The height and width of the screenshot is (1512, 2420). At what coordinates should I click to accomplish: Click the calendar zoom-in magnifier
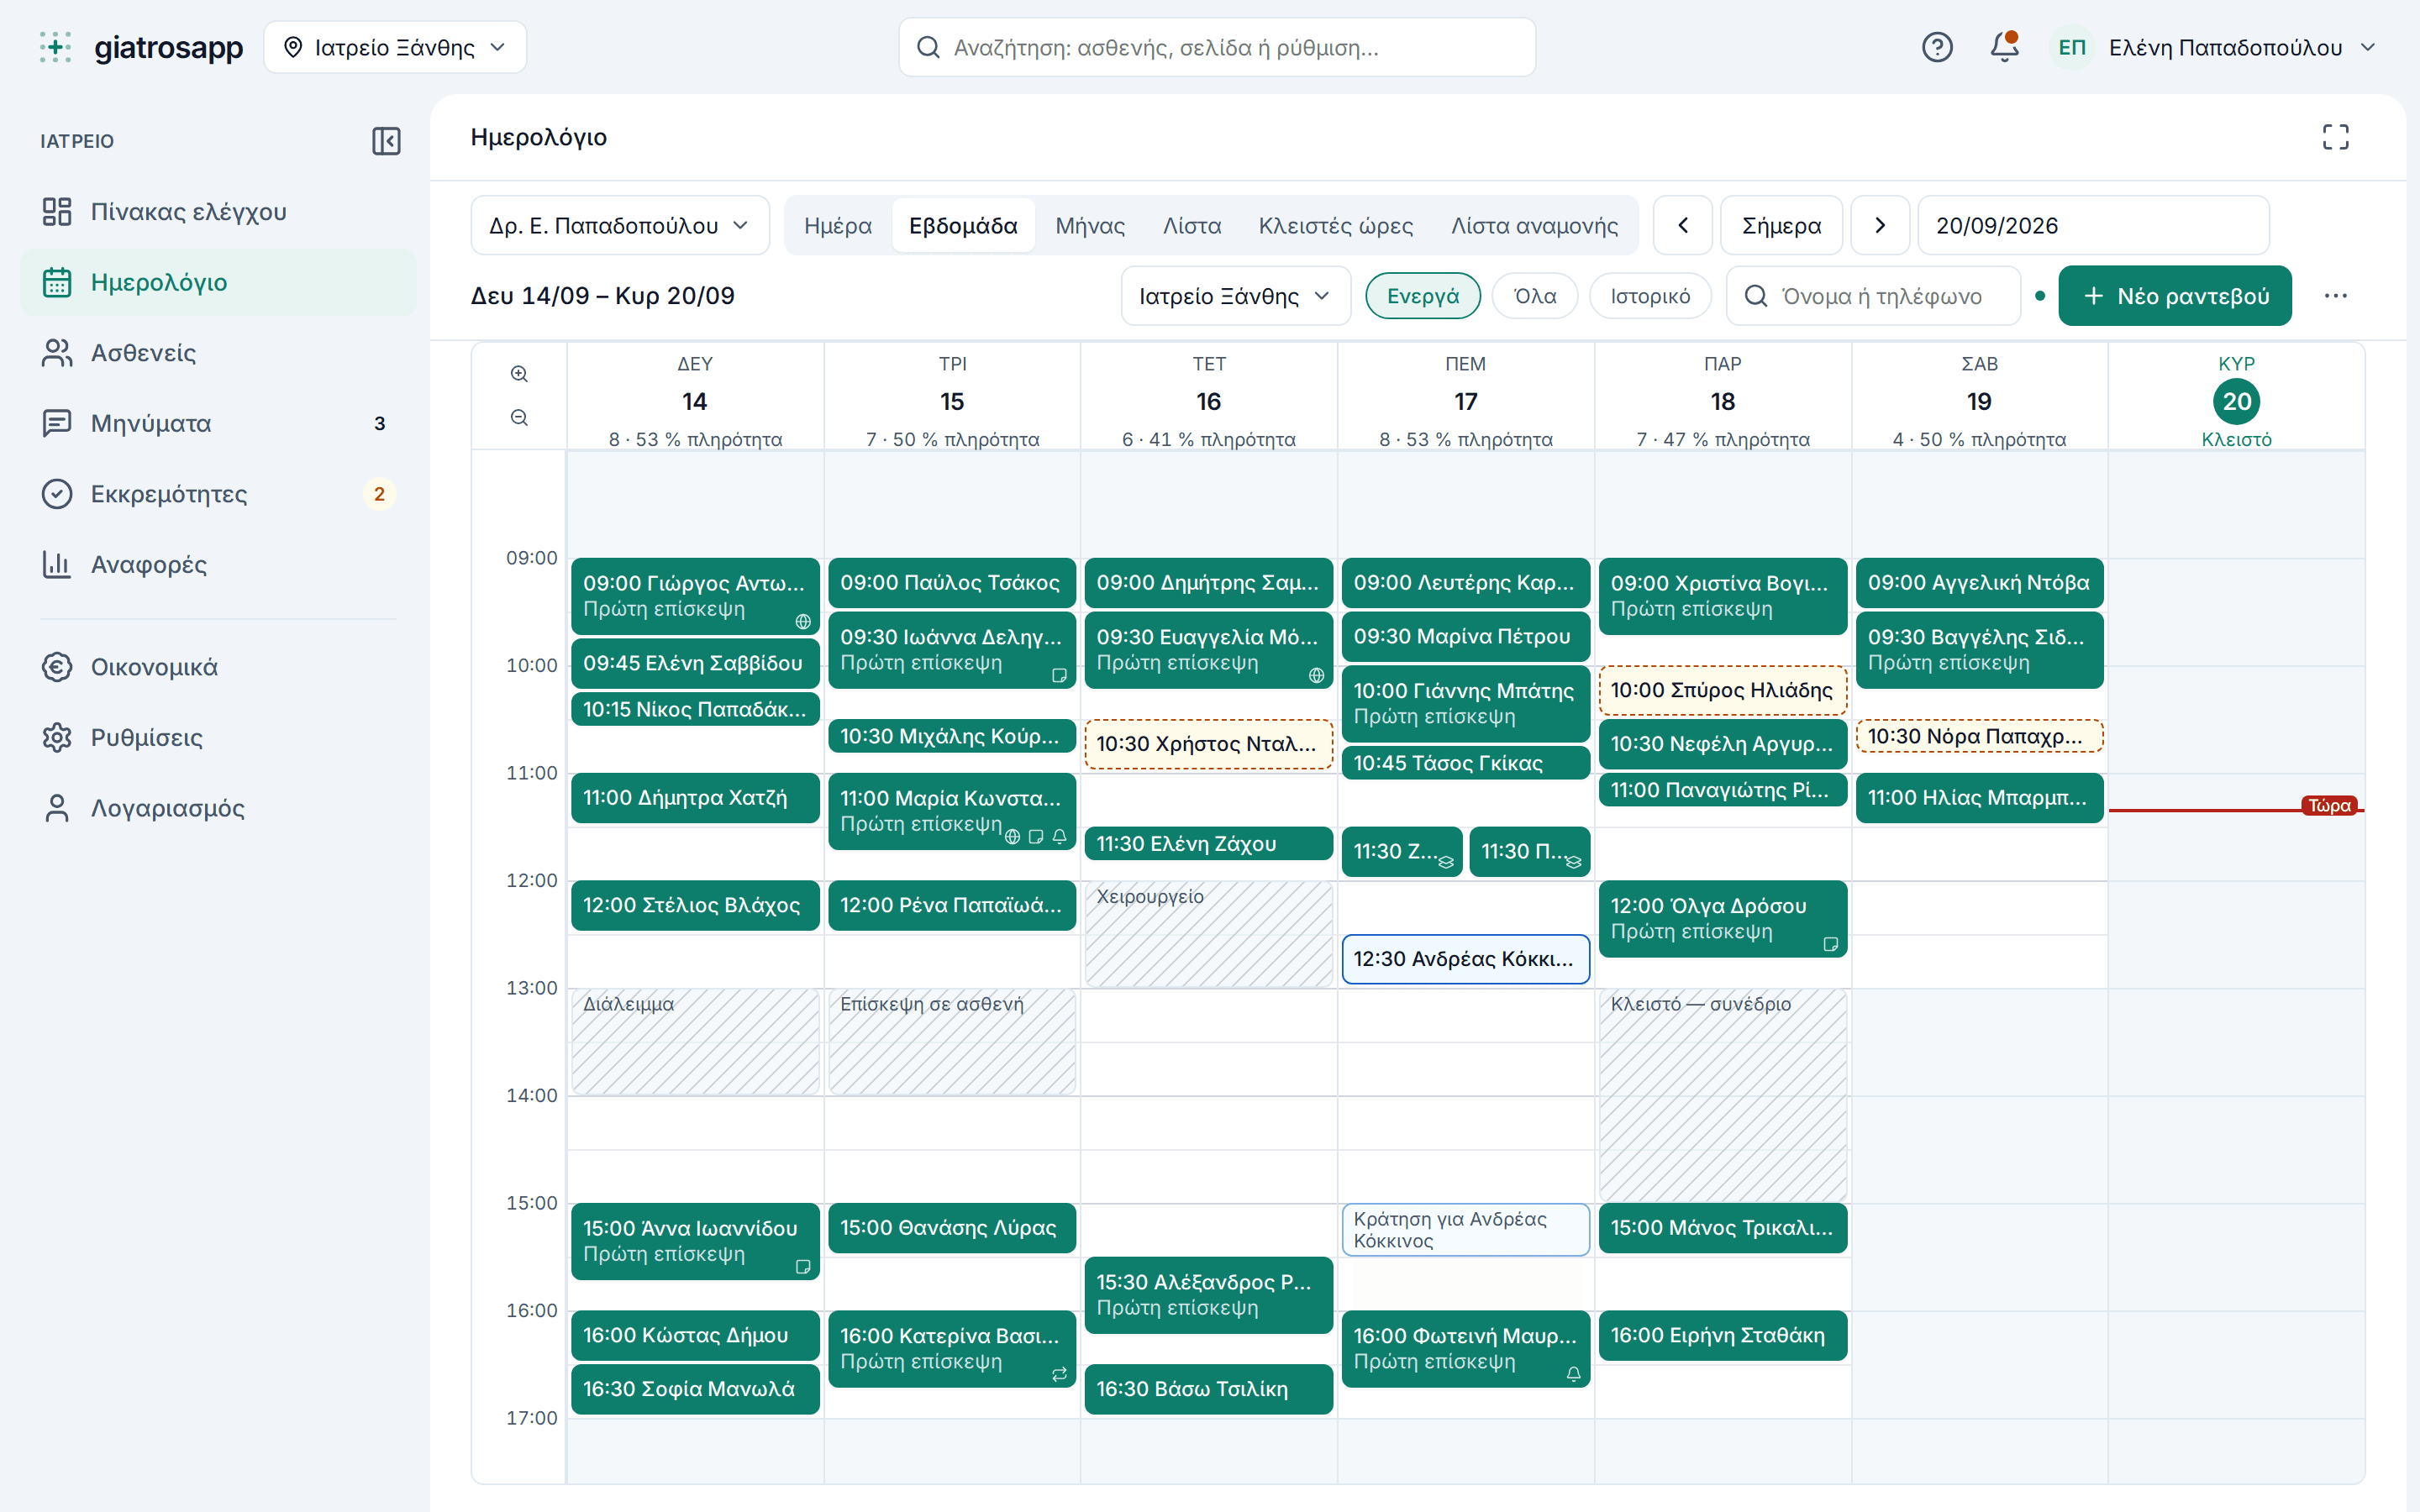click(x=519, y=374)
